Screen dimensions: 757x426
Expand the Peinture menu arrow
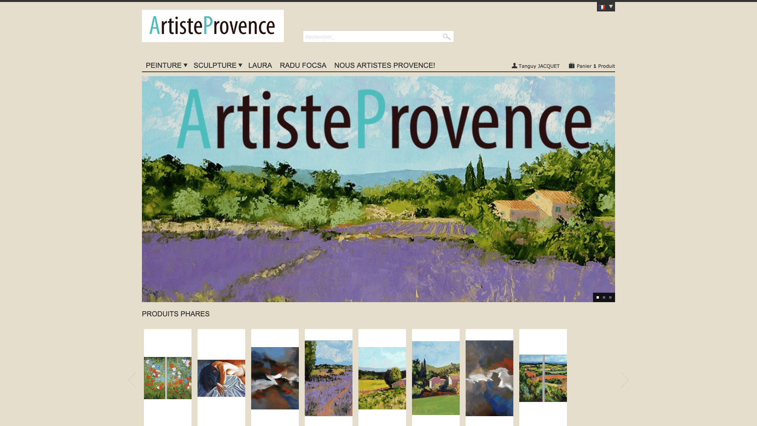(185, 65)
